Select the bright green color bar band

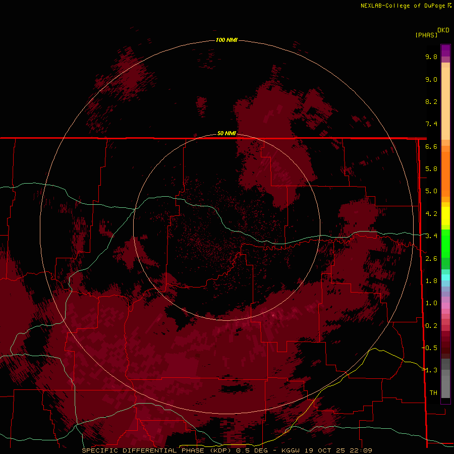tap(445, 243)
